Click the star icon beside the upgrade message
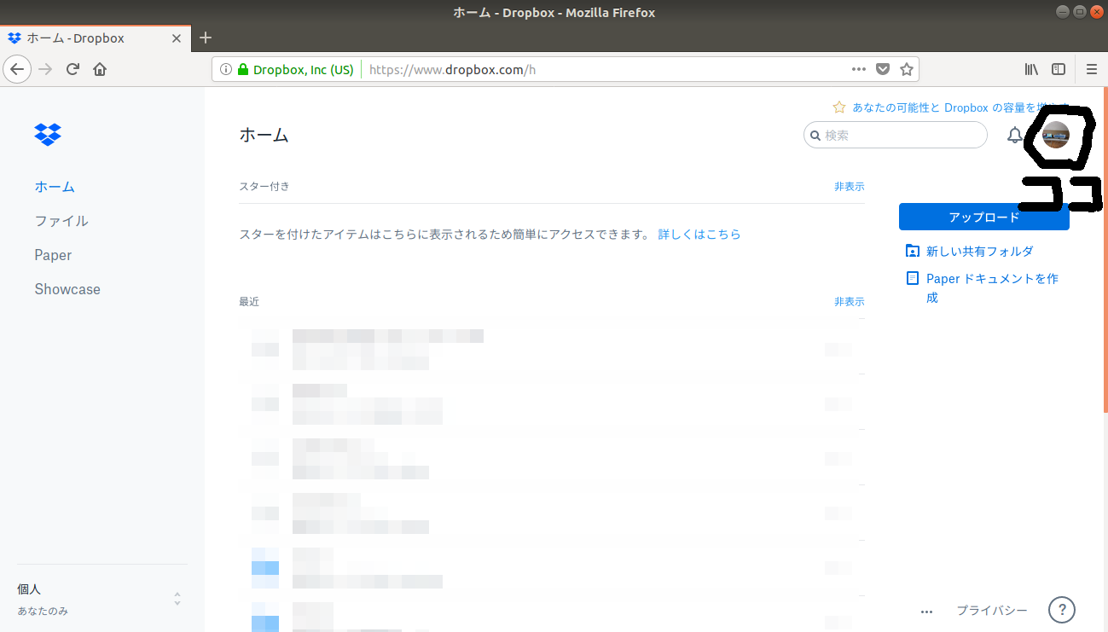1108x632 pixels. click(x=839, y=107)
